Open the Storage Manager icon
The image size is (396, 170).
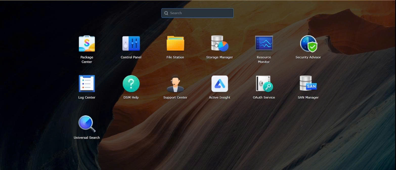(x=219, y=44)
